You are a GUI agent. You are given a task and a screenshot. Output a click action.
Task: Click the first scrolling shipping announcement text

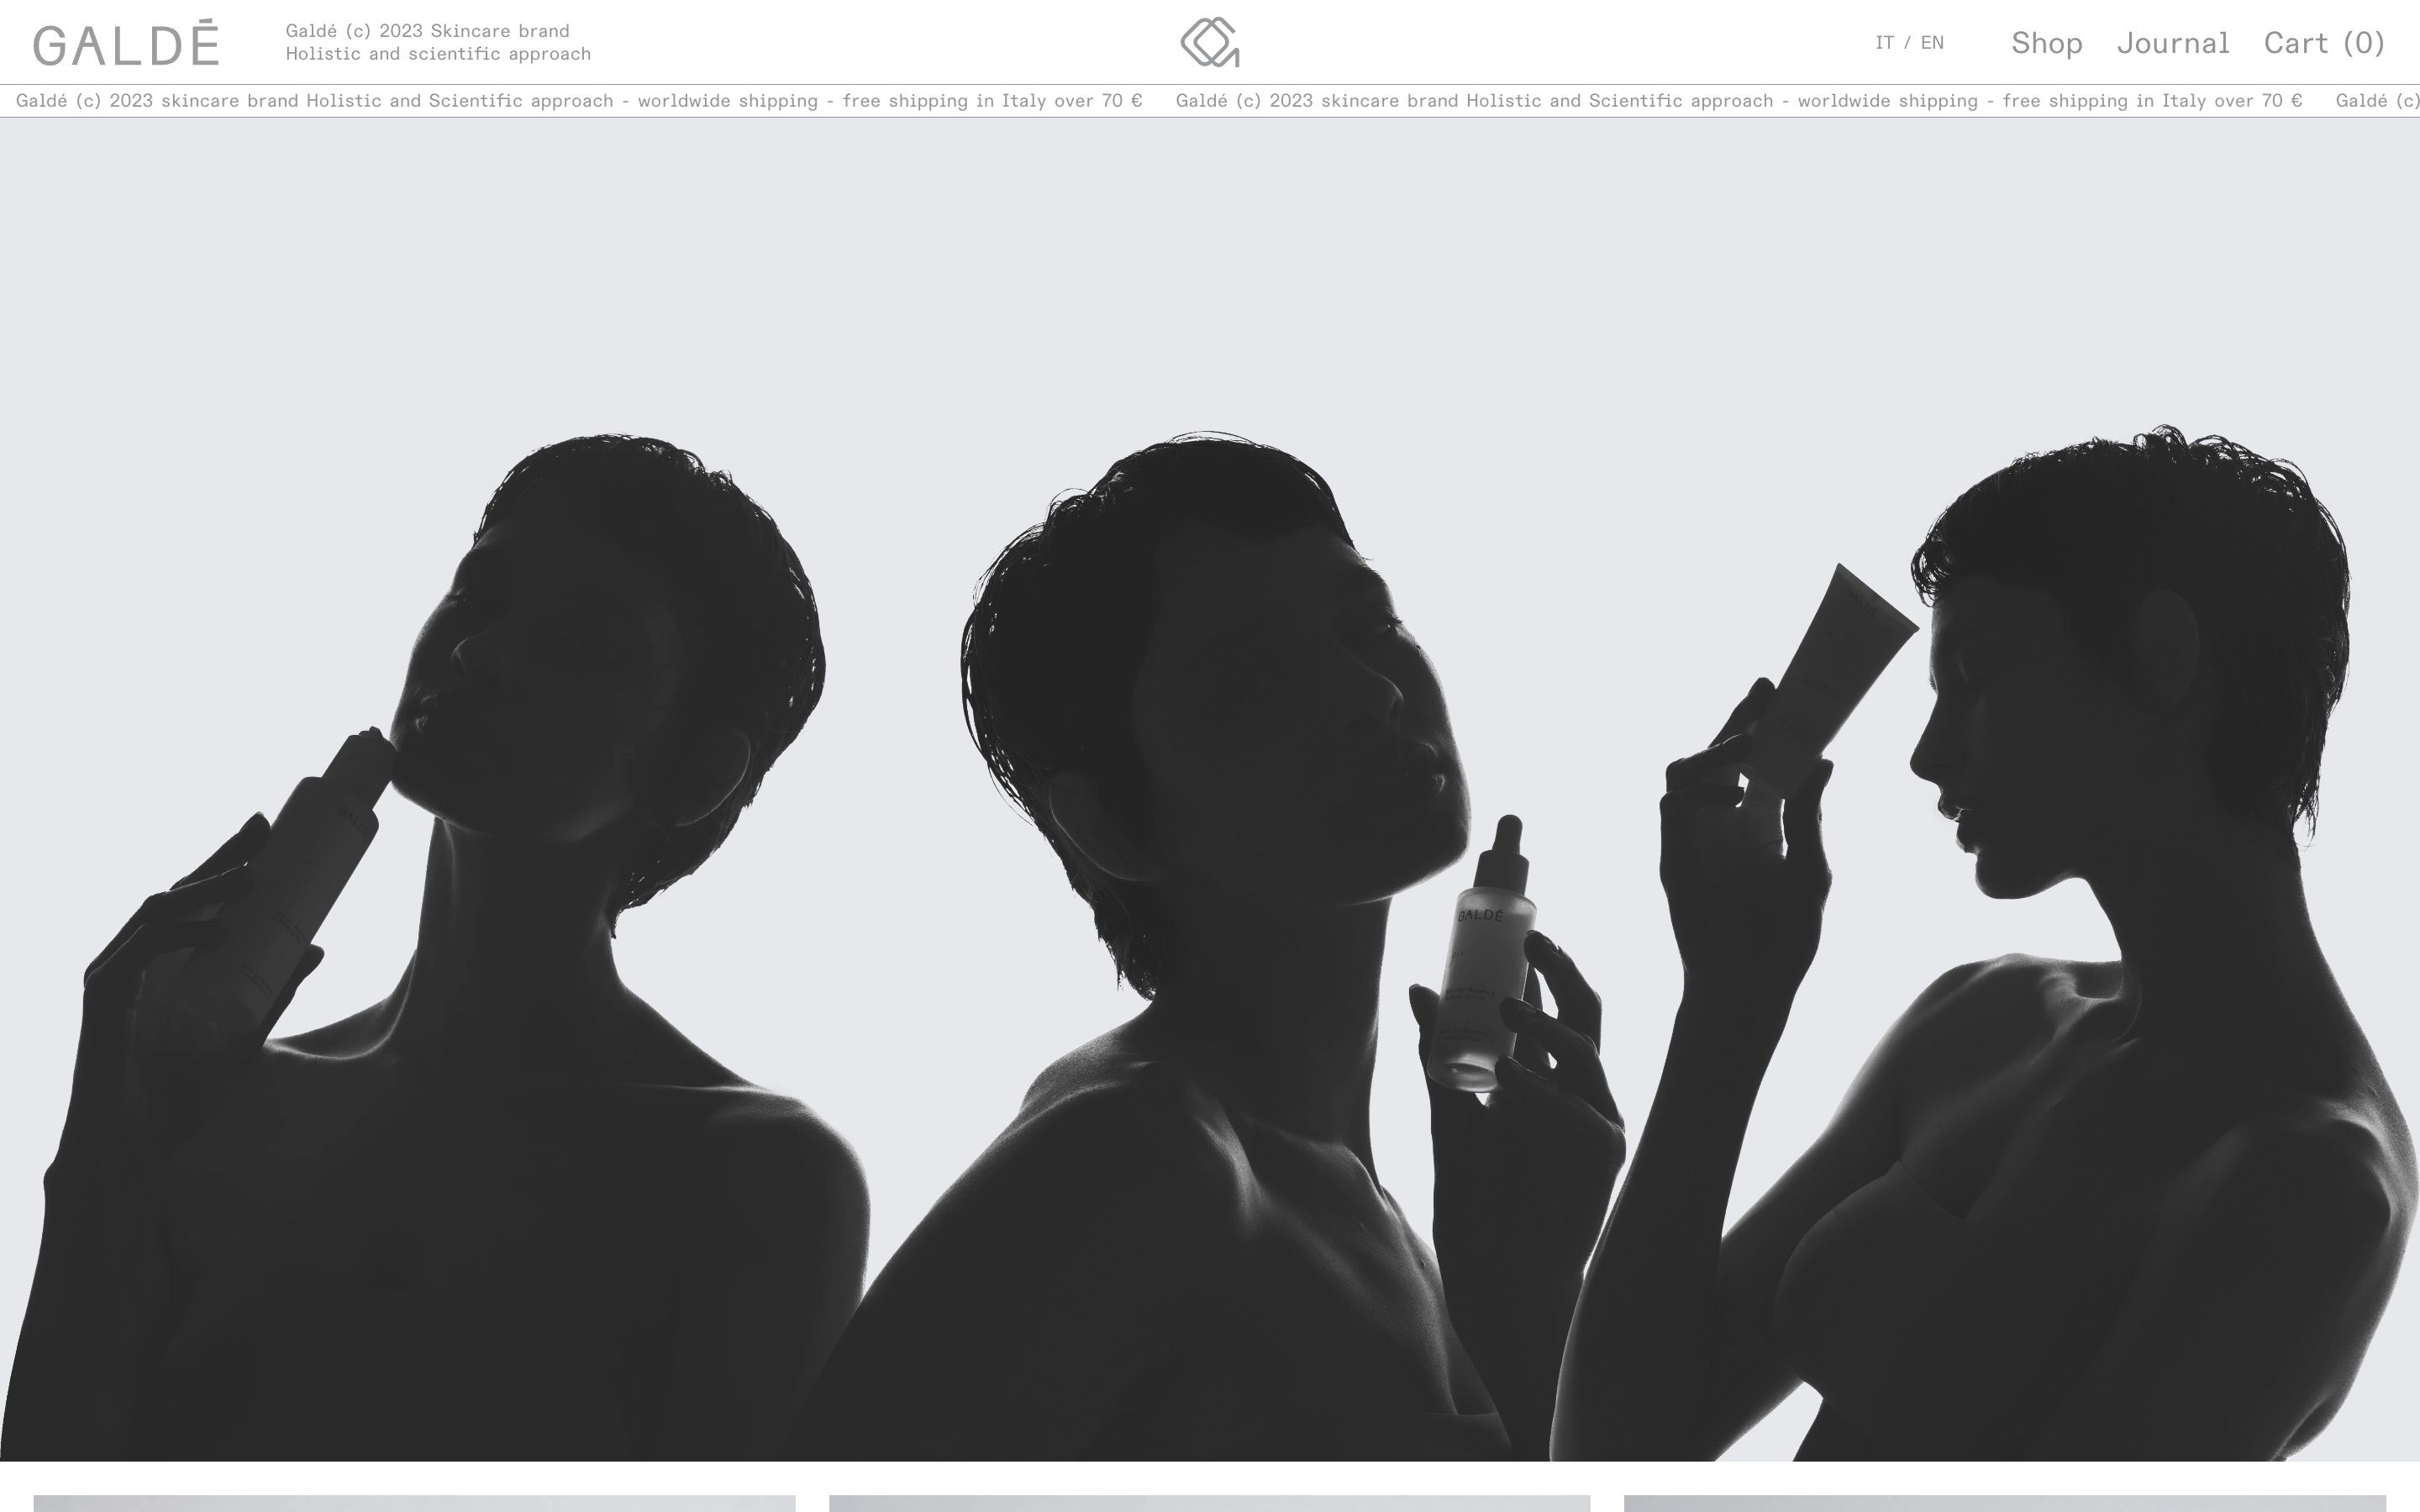click(x=579, y=101)
